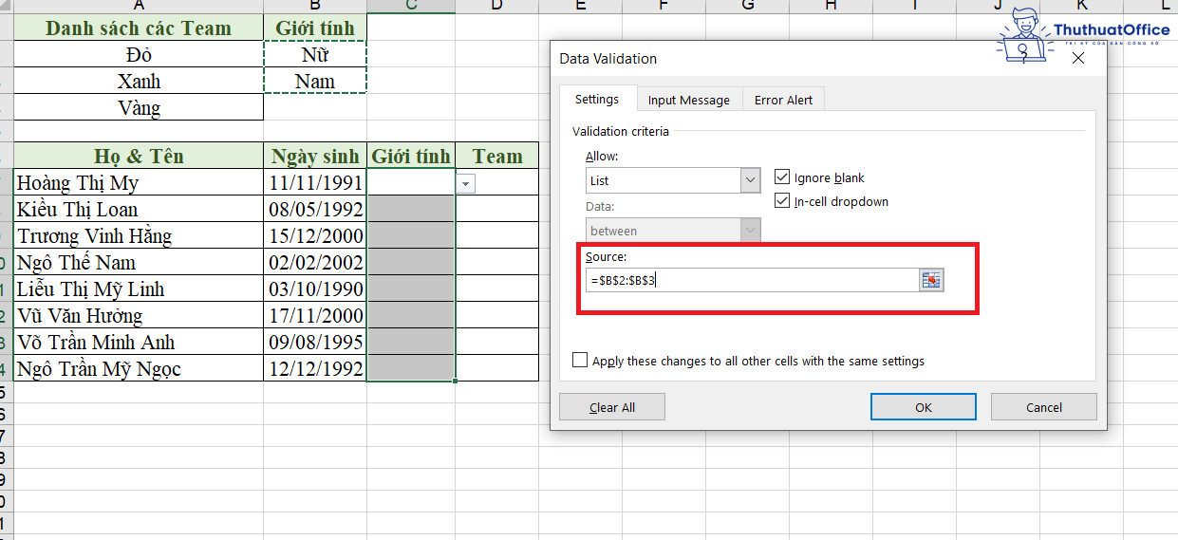Click the range selector icon in Source field
Viewport: 1178px width, 540px height.
[x=931, y=280]
